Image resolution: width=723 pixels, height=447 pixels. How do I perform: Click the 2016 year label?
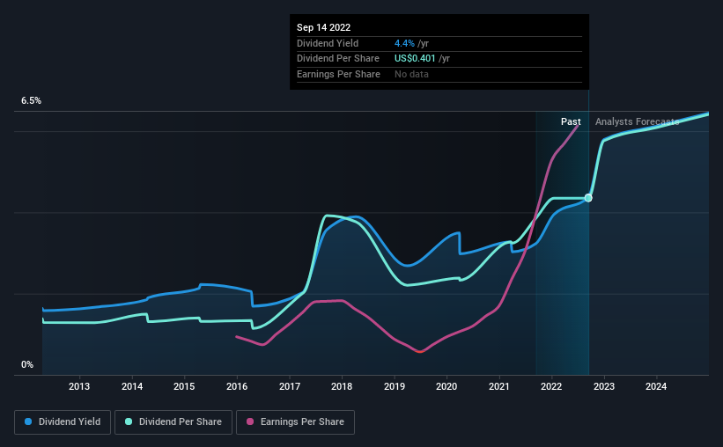(237, 387)
